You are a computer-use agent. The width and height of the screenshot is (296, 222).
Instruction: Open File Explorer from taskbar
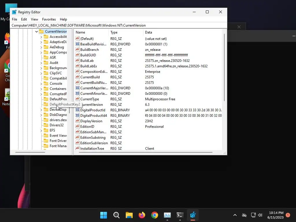129,215
